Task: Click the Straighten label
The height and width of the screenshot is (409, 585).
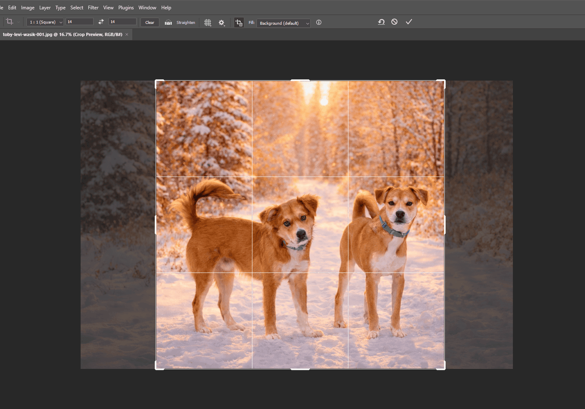Action: click(186, 22)
